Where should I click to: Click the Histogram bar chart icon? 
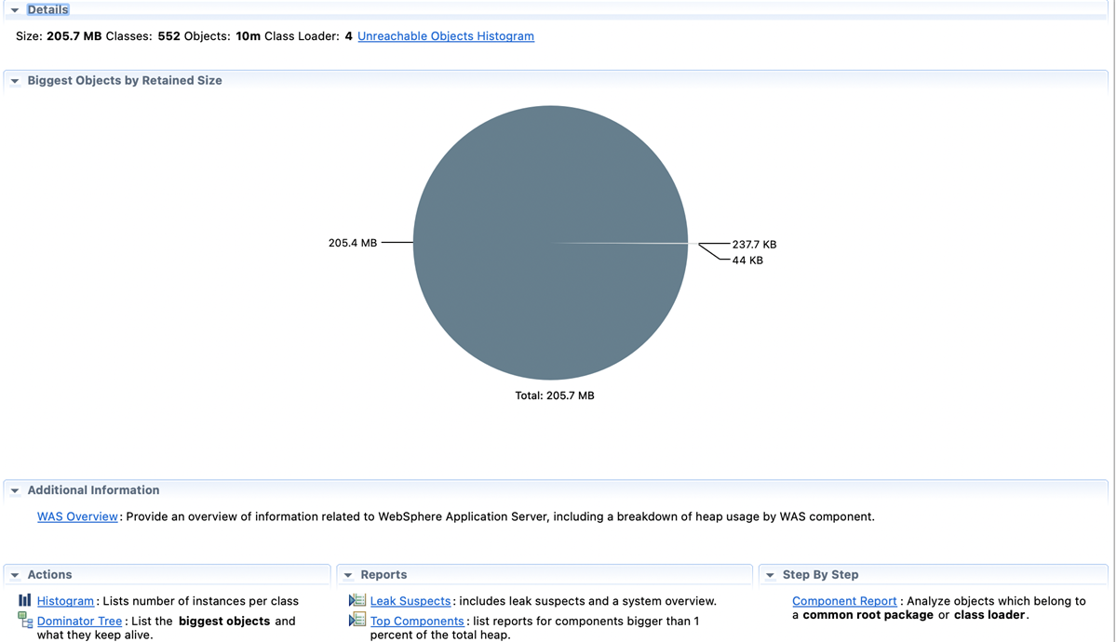[25, 600]
